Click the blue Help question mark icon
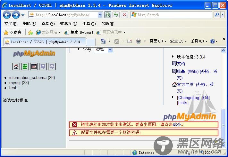The image size is (228, 157). (213, 42)
